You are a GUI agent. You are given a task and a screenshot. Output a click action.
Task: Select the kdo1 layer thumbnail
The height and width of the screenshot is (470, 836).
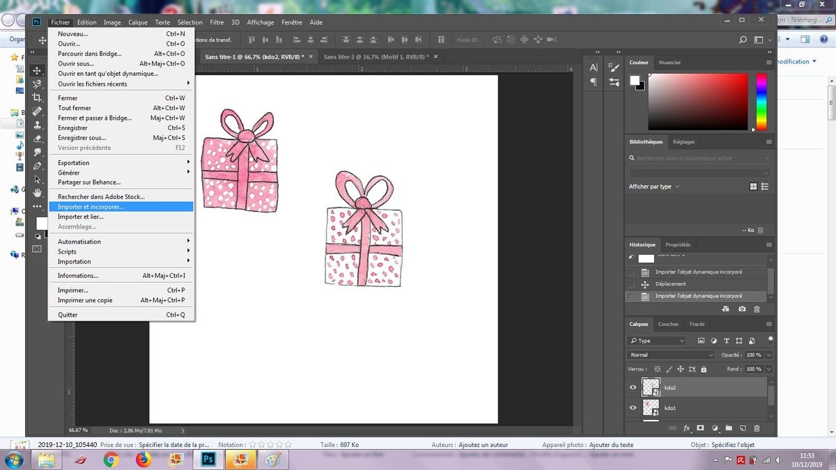[651, 408]
